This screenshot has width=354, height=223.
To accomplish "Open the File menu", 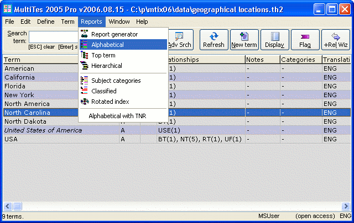I will [9, 22].
